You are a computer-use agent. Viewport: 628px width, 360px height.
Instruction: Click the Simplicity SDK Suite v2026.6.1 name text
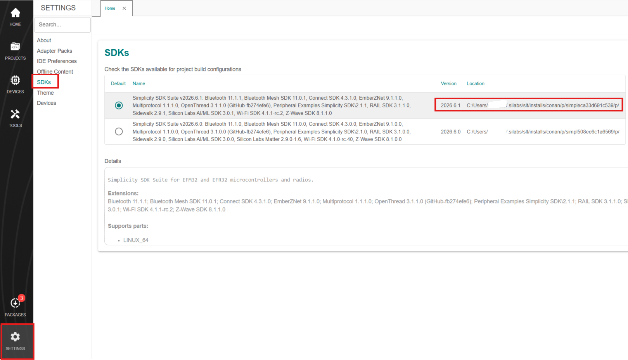point(272,106)
